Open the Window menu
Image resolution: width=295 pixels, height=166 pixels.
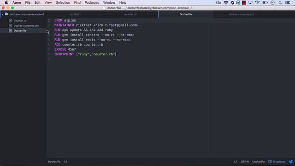click(x=109, y=3)
